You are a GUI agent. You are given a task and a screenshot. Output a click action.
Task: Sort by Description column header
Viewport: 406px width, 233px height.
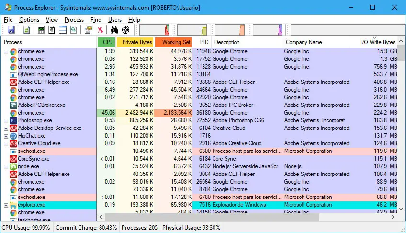(x=247, y=42)
